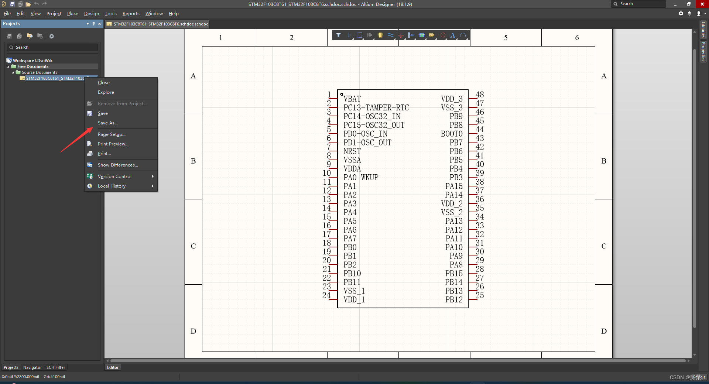The width and height of the screenshot is (709, 384).
Task: Select the GND Power Port tool
Action: point(401,35)
